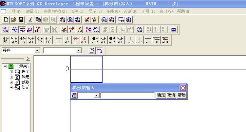The width and height of the screenshot is (246, 132).
Task: Expand the 参数 tree node
Action: coord(11,82)
